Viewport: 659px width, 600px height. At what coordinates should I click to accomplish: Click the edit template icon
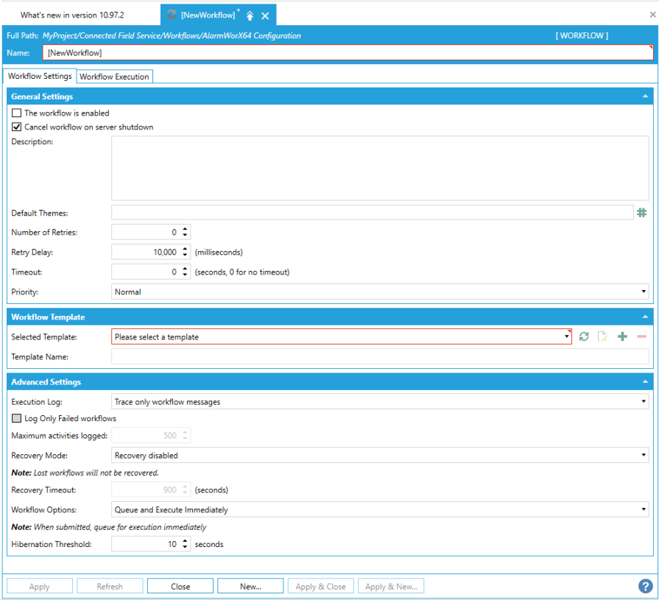pos(603,336)
